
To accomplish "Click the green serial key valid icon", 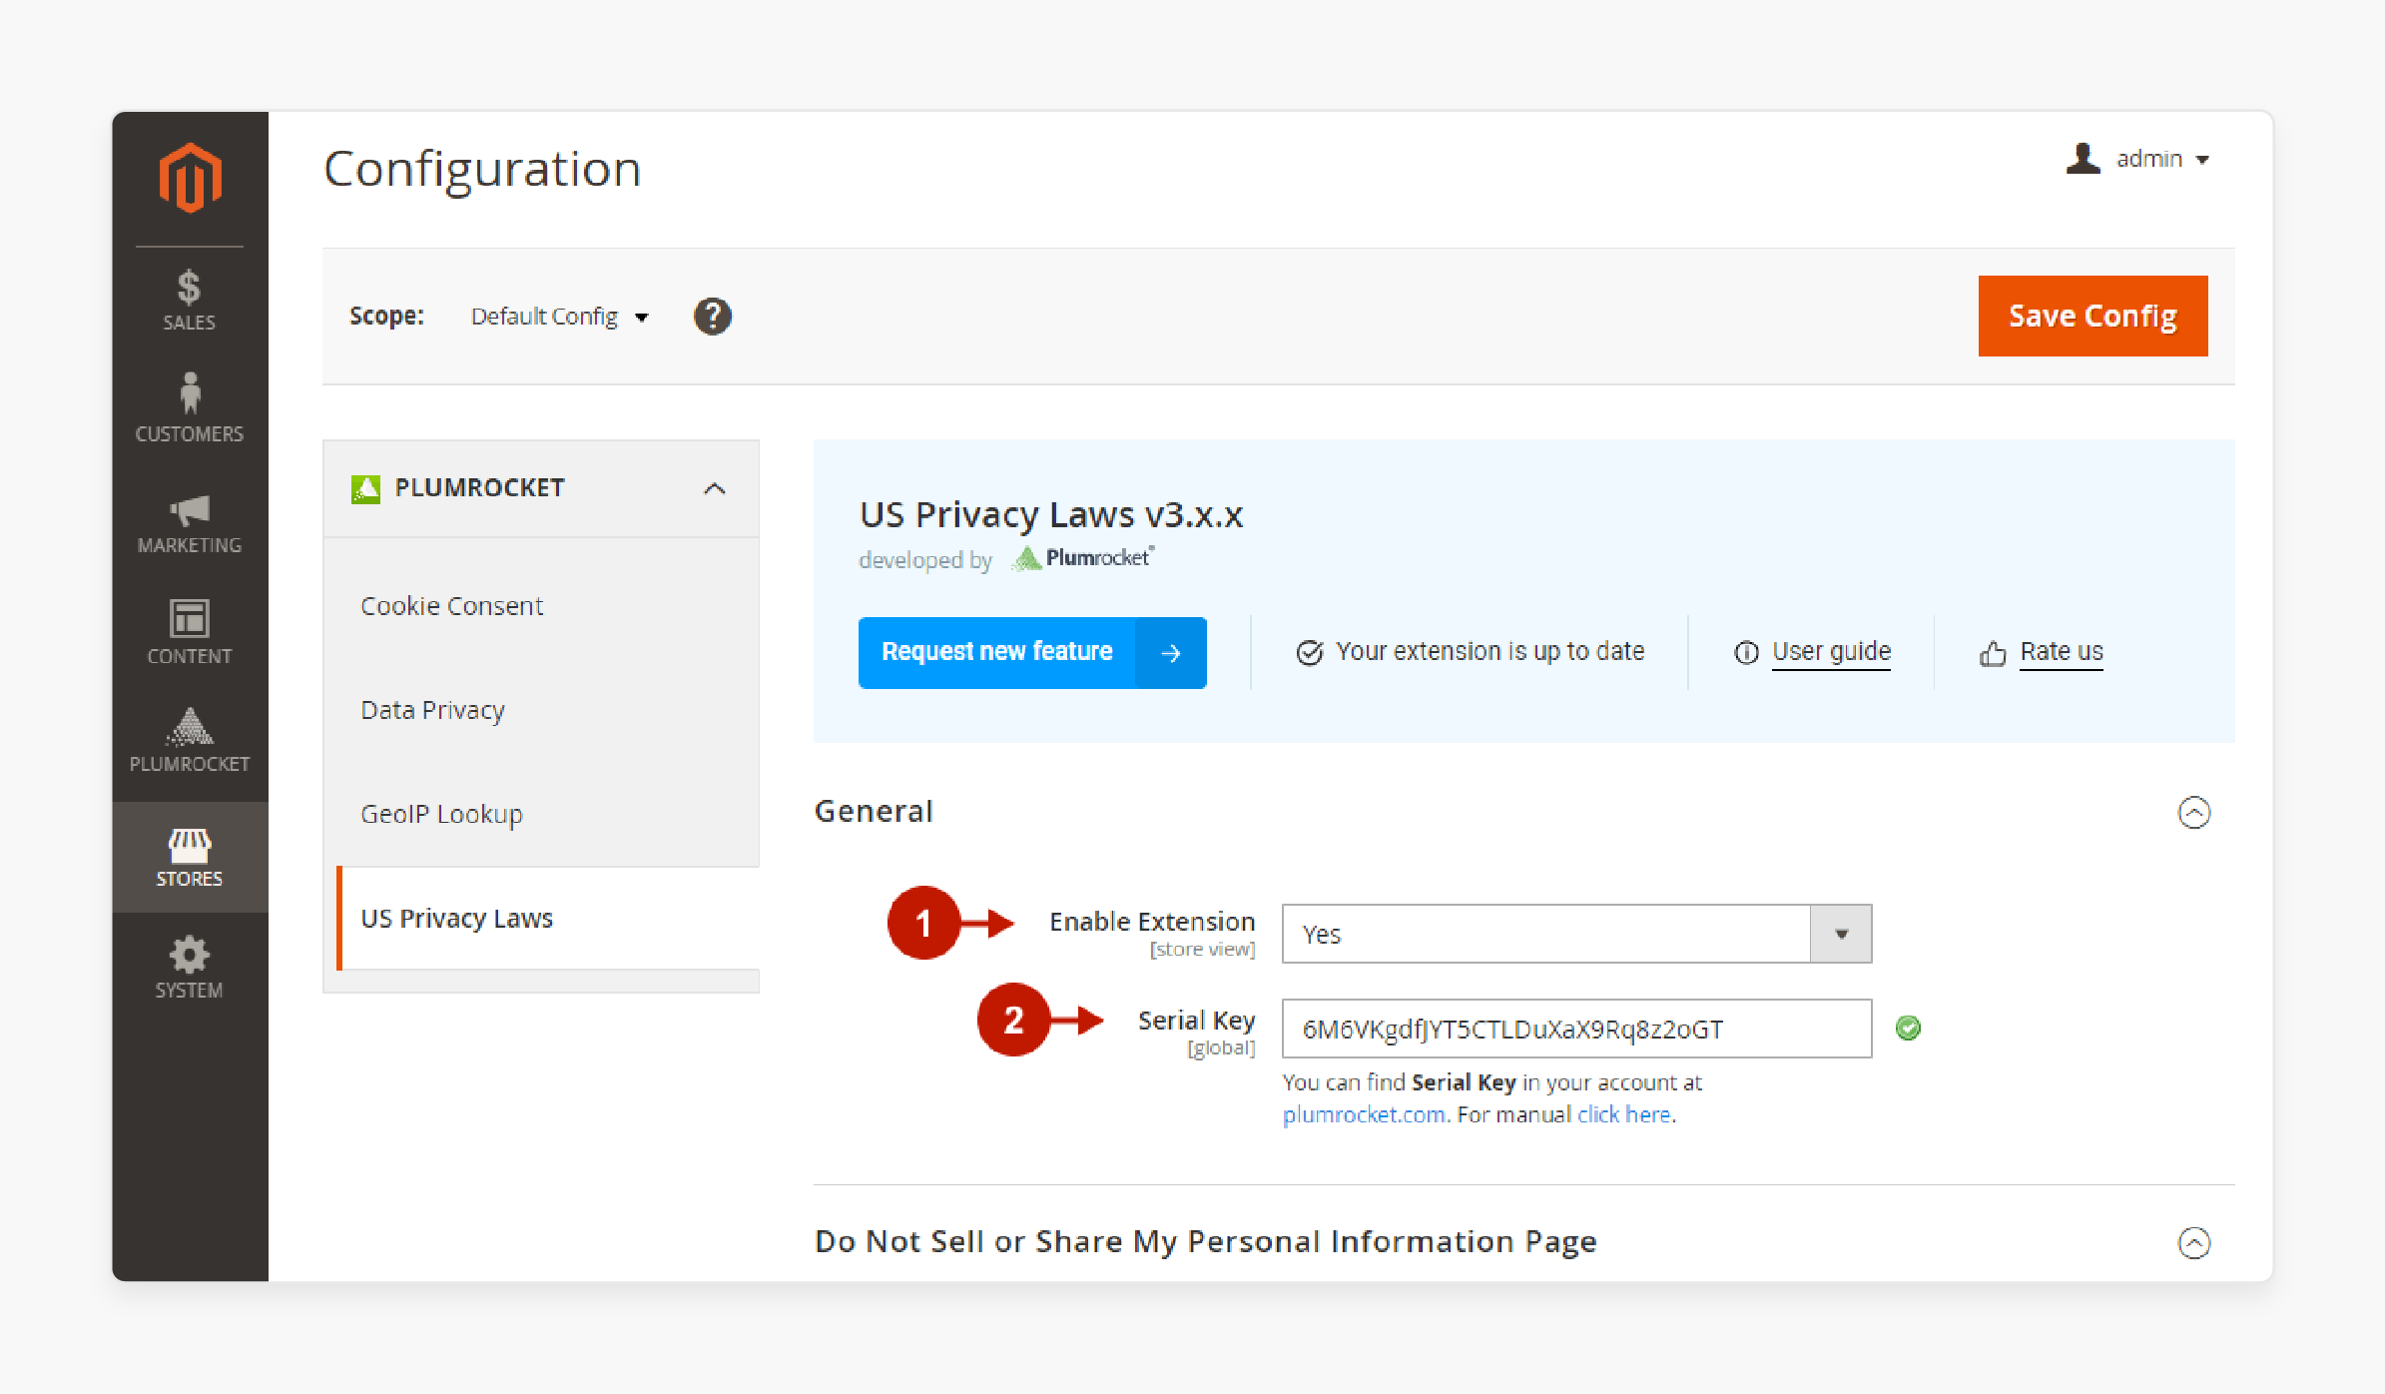I will pos(1908,1029).
